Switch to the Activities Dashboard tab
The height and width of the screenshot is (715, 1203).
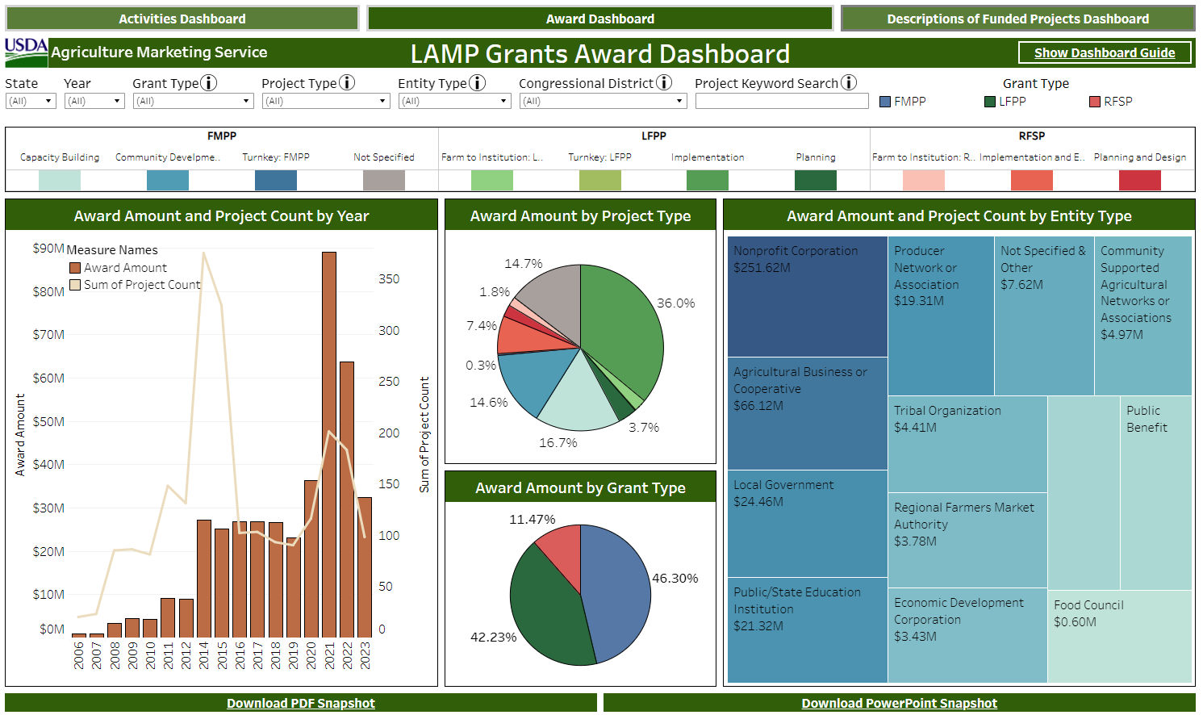182,19
